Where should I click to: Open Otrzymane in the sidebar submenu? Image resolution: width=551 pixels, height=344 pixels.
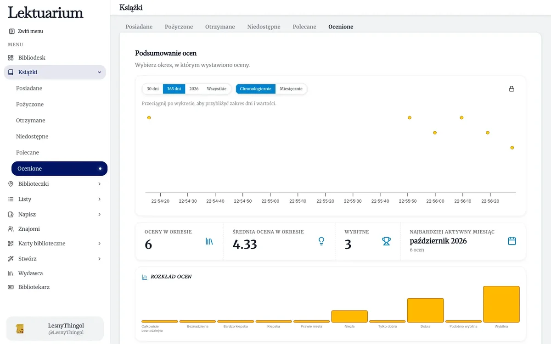(31, 120)
